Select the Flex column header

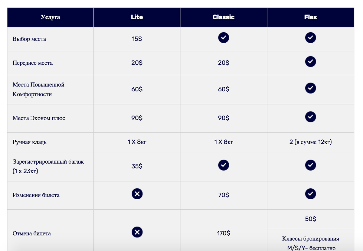(x=310, y=17)
